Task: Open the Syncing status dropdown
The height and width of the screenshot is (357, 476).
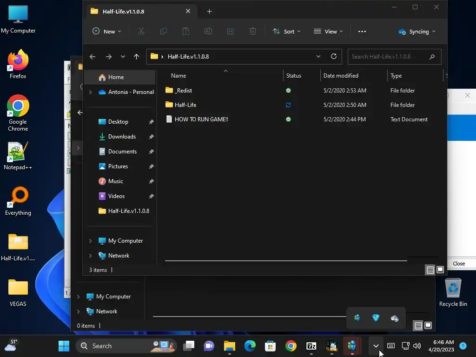Action: pos(417,32)
